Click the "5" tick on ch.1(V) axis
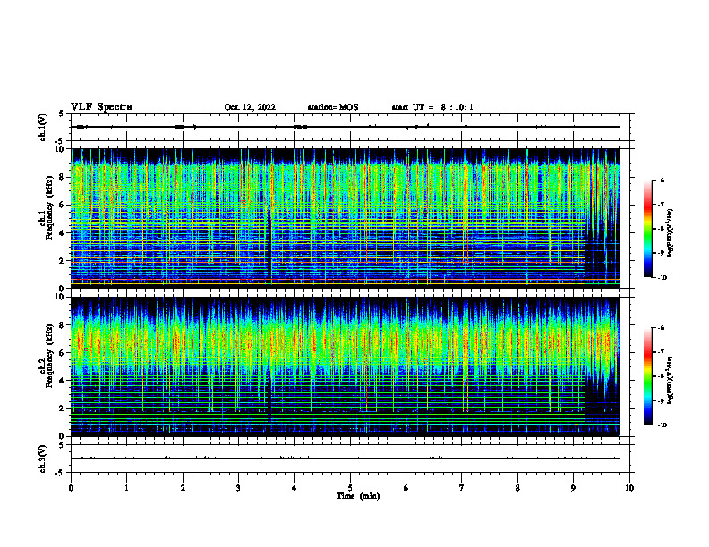This screenshot has height=547, width=709. pyautogui.click(x=62, y=114)
